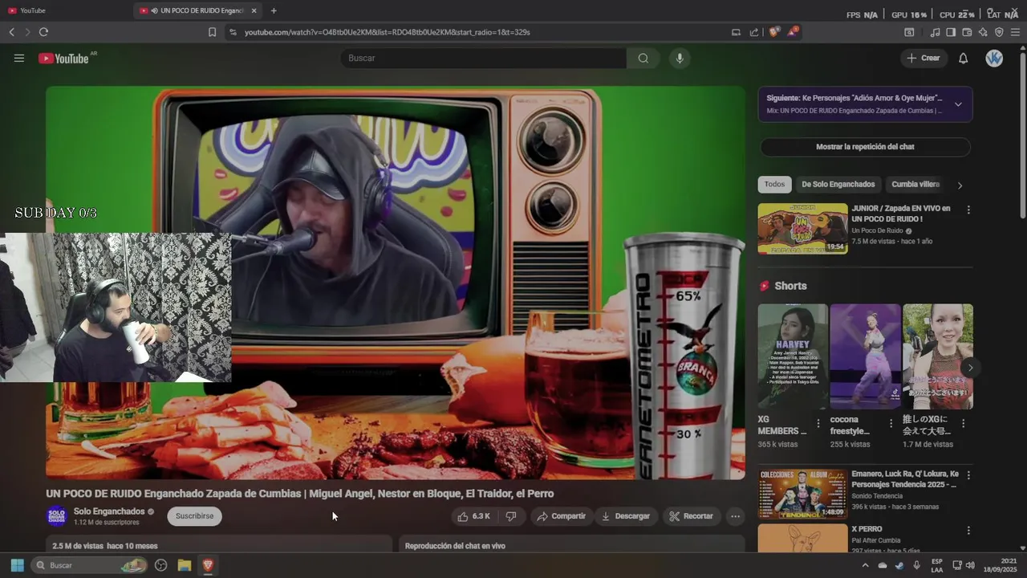Click the Descargar download button

pos(626,516)
